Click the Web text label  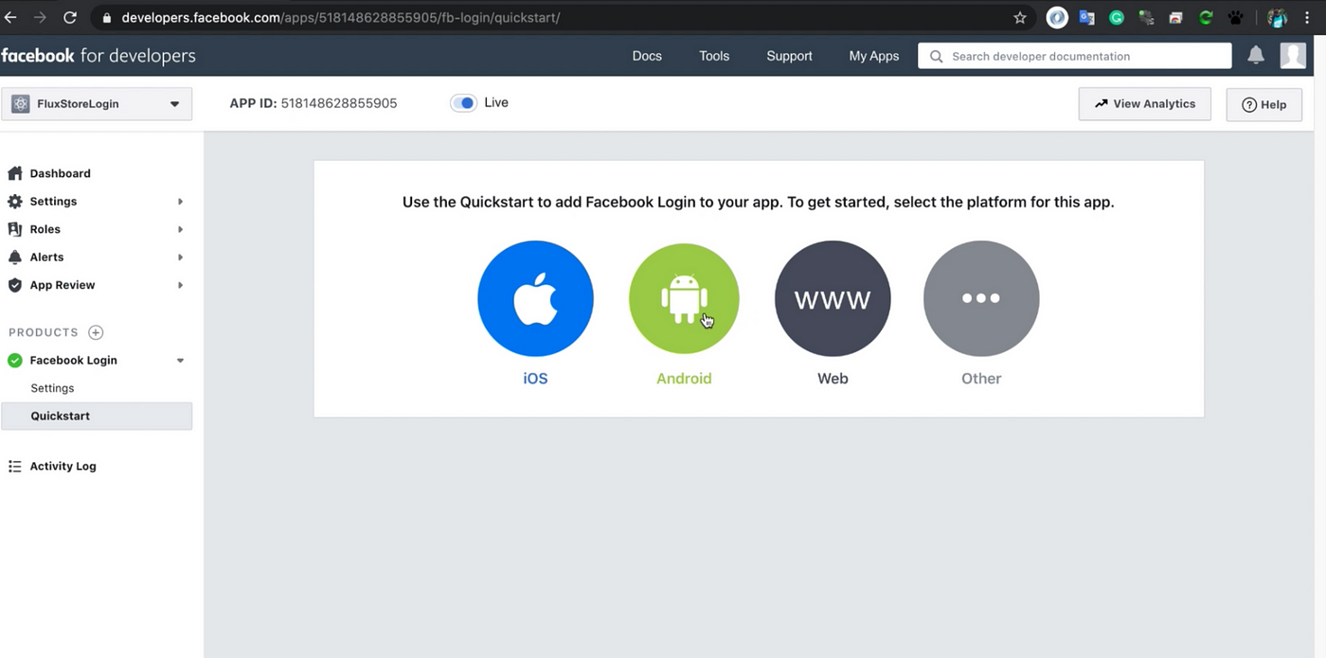click(833, 378)
